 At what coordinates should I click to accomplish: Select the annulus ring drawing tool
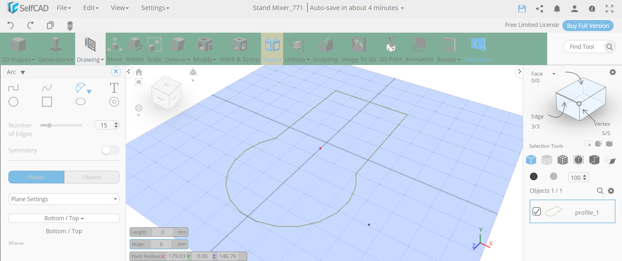point(114,102)
